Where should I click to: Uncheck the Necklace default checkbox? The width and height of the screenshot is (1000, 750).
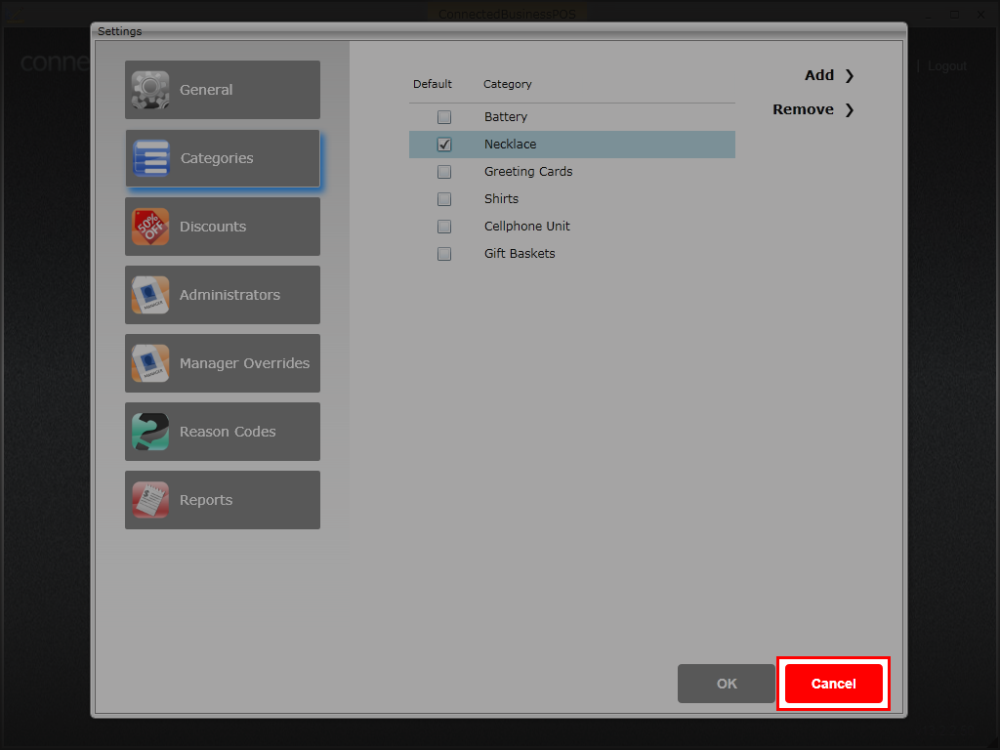coord(444,145)
